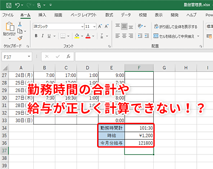The image size is (213, 169).
Task: Toggle Bold formatting
Action: (36, 36)
